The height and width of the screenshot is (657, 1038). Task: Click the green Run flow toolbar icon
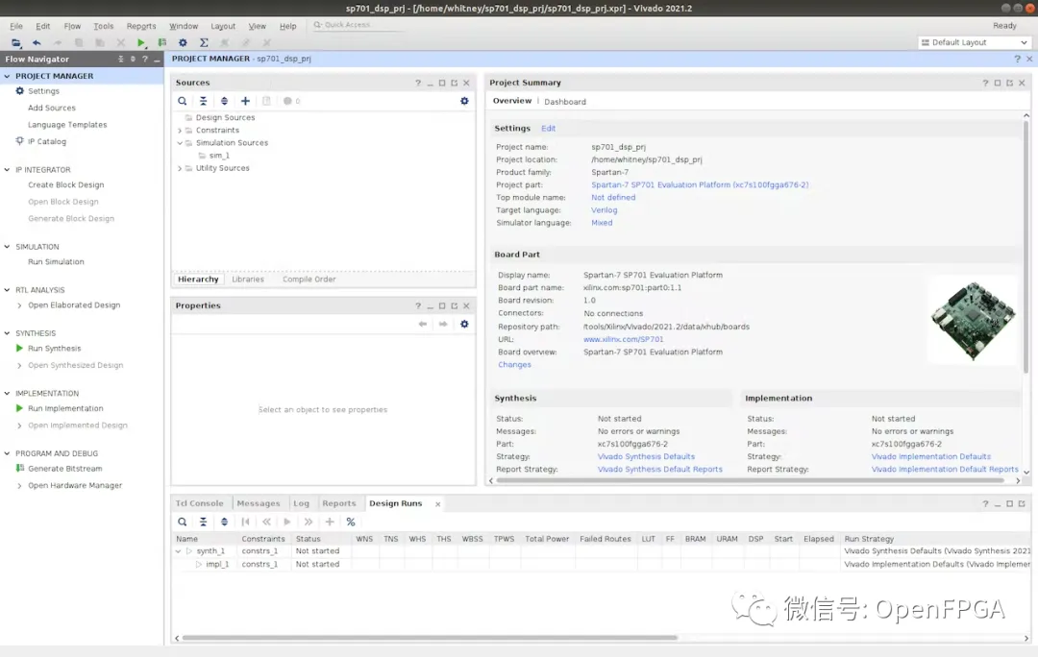(141, 42)
